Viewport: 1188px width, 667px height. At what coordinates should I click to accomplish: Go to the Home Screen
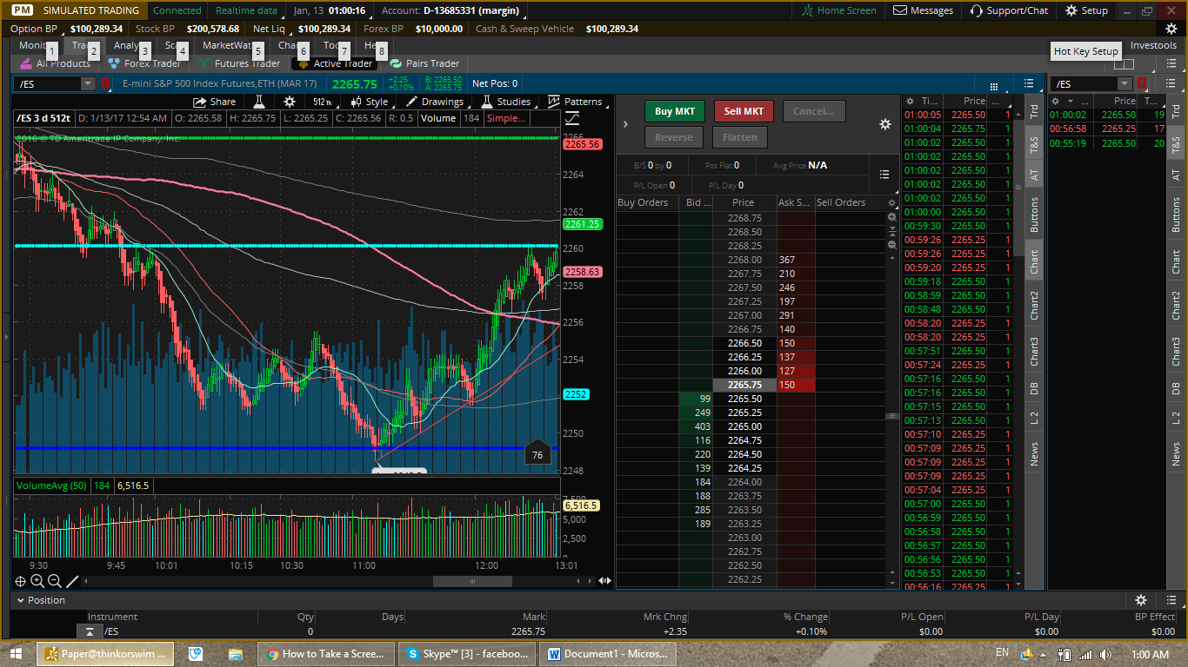(x=838, y=10)
